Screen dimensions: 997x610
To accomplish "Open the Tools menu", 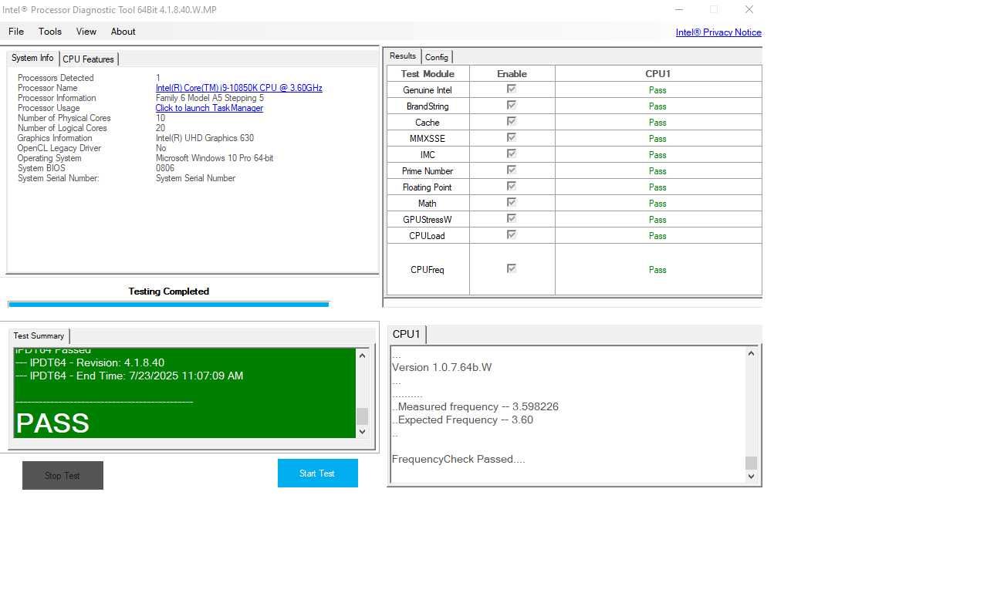I will coord(50,32).
